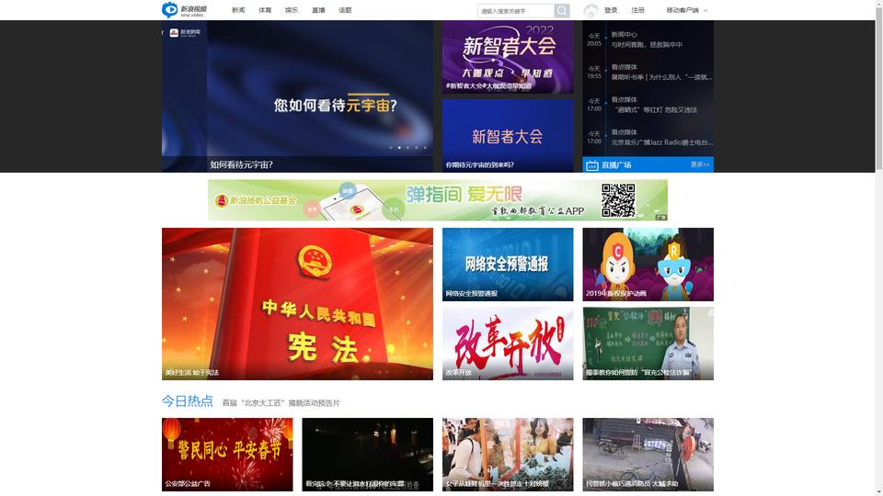Open the 娱乐 nav item

coord(292,10)
